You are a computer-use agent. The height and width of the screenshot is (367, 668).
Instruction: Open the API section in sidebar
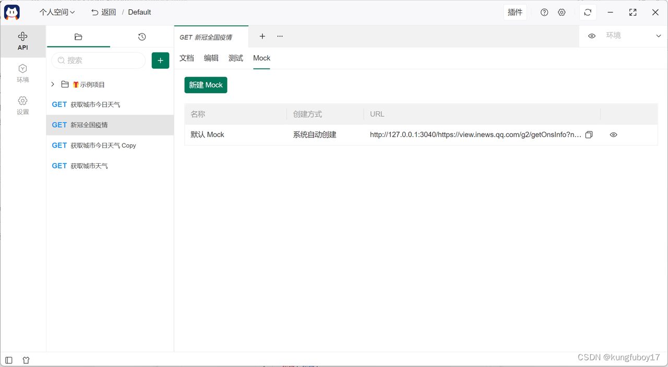click(x=23, y=41)
